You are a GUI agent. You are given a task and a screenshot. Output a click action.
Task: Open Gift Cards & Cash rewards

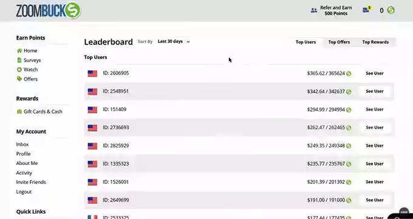(x=43, y=112)
